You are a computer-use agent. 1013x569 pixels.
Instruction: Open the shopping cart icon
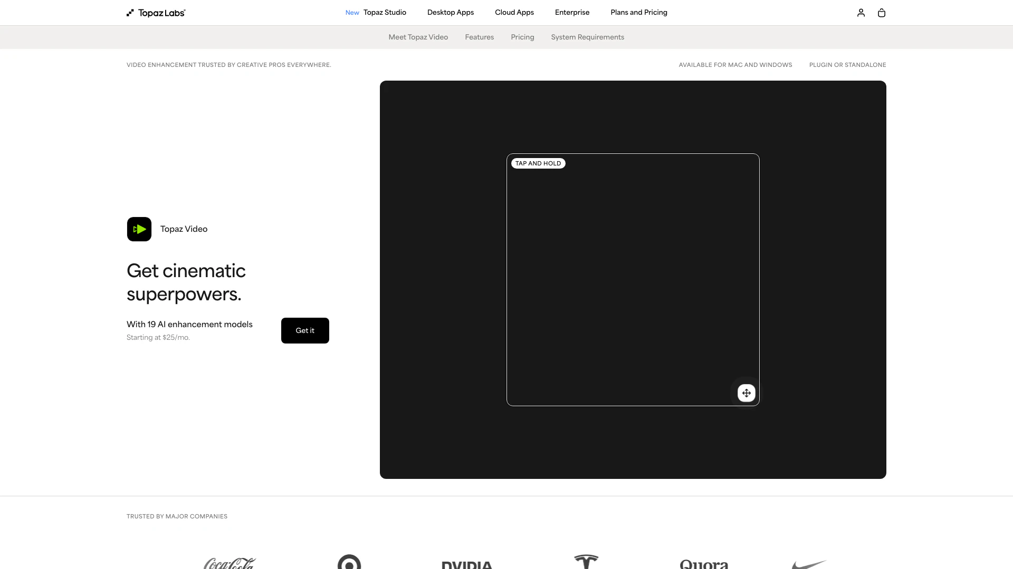click(881, 12)
